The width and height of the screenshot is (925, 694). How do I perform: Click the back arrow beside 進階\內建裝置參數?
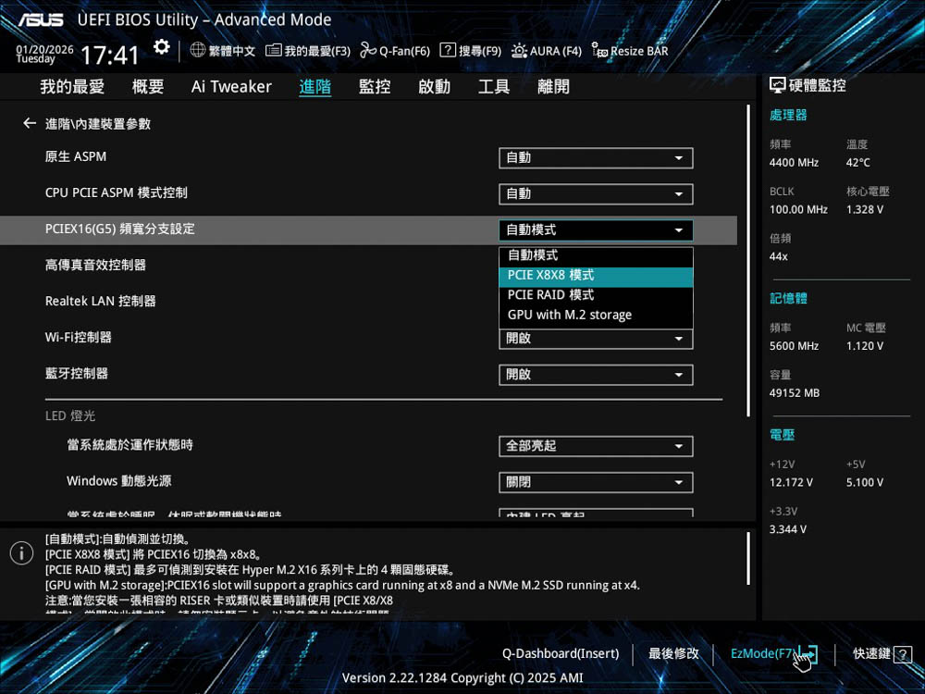click(x=30, y=123)
